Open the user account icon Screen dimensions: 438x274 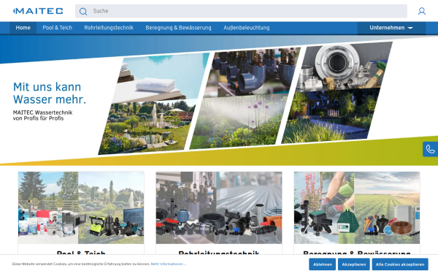(x=421, y=11)
